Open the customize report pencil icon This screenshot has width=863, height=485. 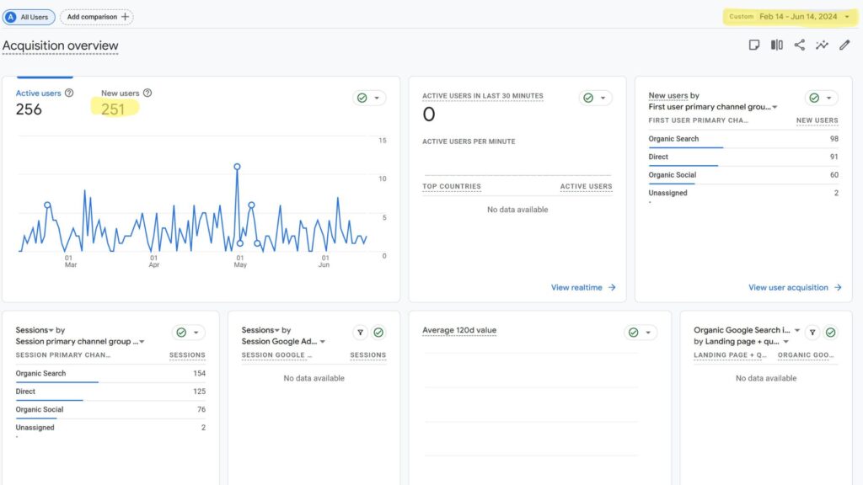point(844,45)
